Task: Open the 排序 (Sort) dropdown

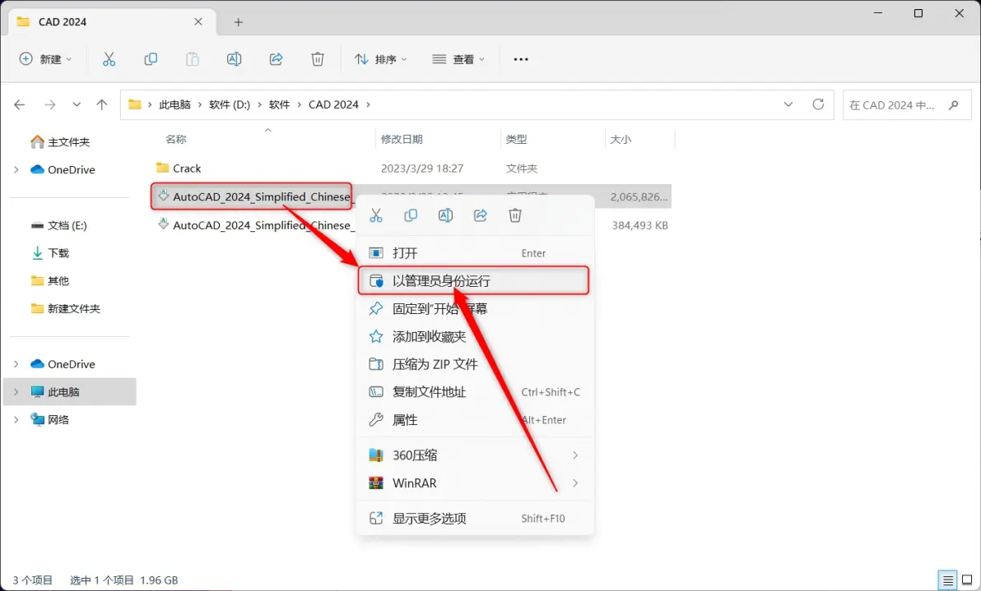Action: click(x=380, y=59)
